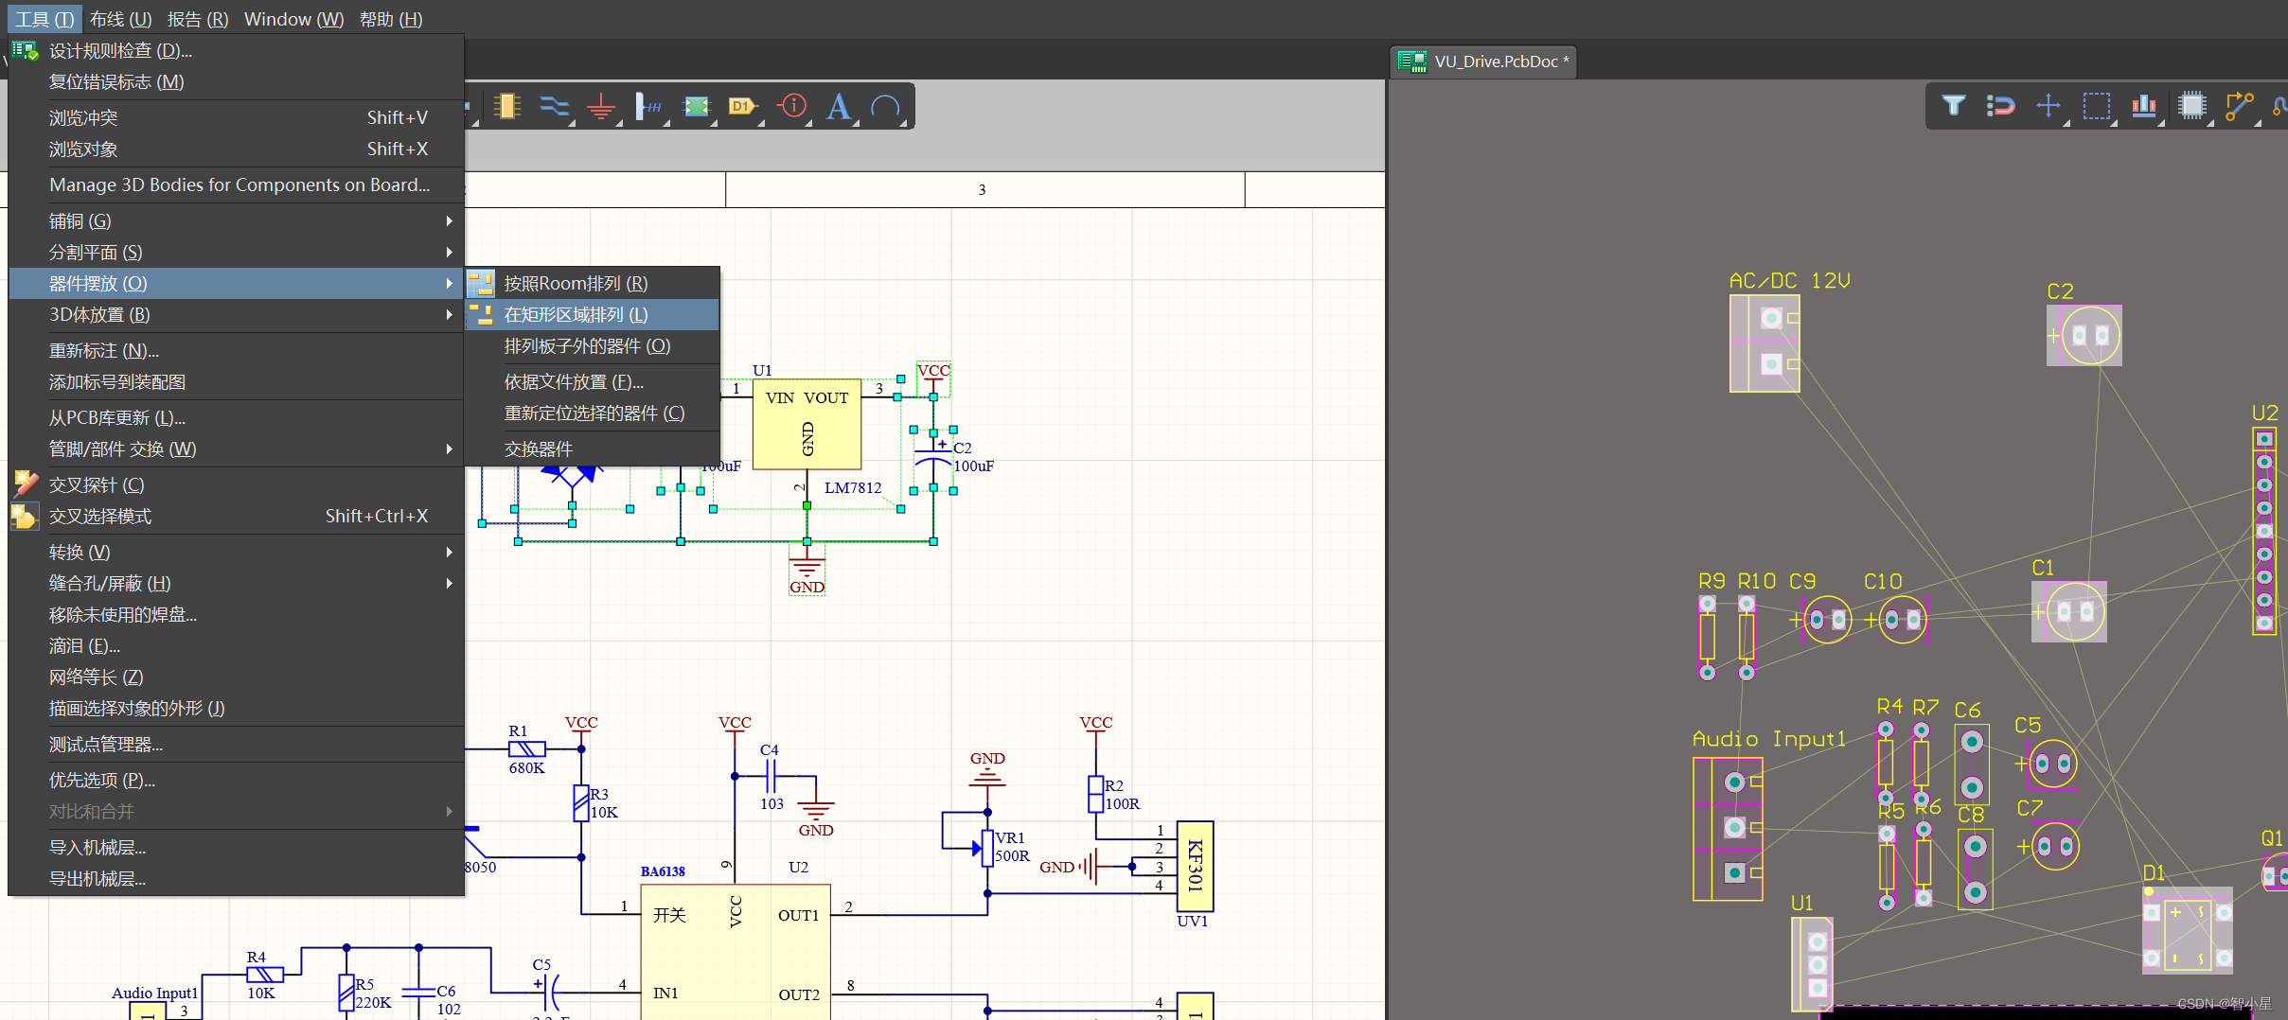The image size is (2288, 1020).
Task: Select 重新标注 (N)... entry
Action: coord(237,350)
